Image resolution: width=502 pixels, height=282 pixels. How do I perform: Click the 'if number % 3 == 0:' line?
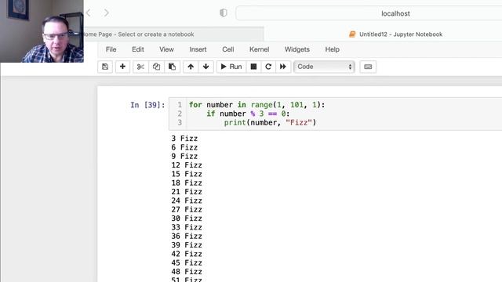[248, 114]
